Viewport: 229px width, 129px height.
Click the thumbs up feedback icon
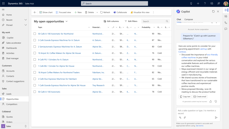(210, 101)
